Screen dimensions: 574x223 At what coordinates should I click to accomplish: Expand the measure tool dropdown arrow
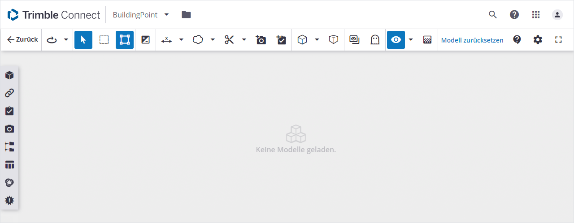[182, 40]
